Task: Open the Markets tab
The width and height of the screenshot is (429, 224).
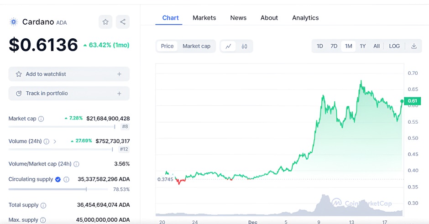Action: click(x=204, y=18)
